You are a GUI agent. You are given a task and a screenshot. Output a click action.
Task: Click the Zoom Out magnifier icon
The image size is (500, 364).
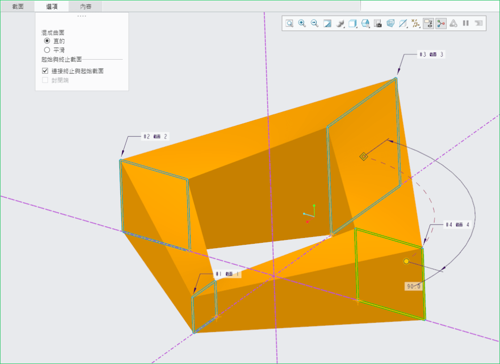pos(315,23)
